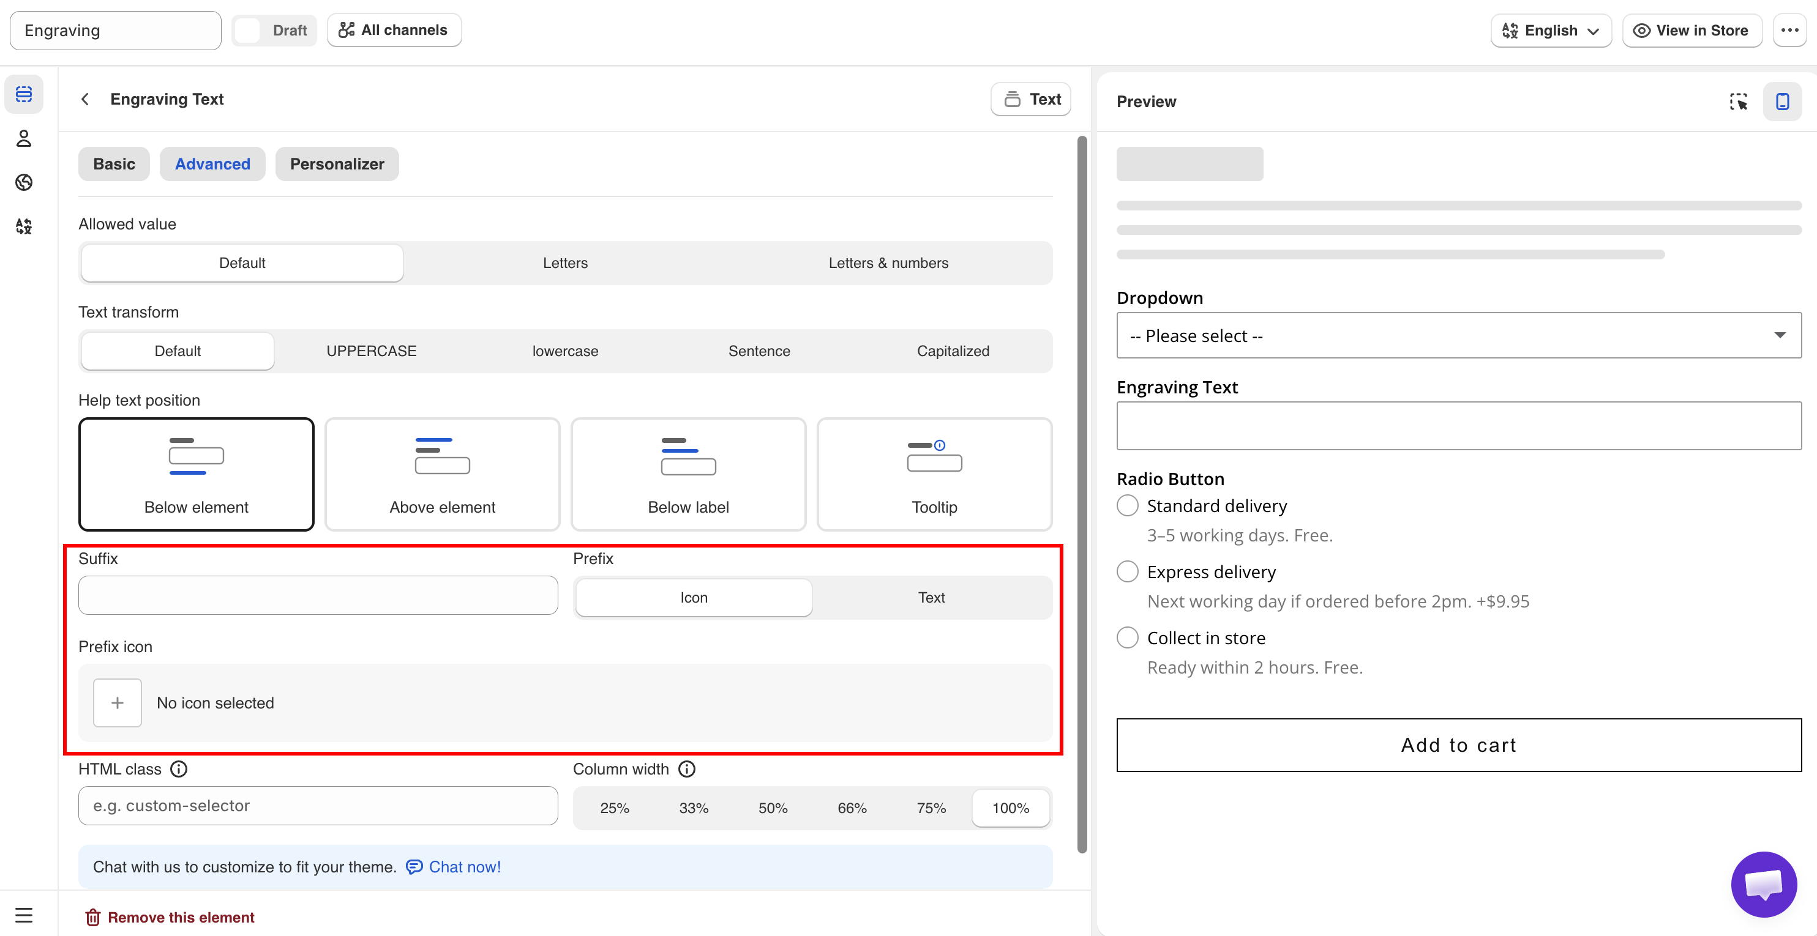1817x936 pixels.
Task: Choose Below label help text position
Action: [689, 474]
